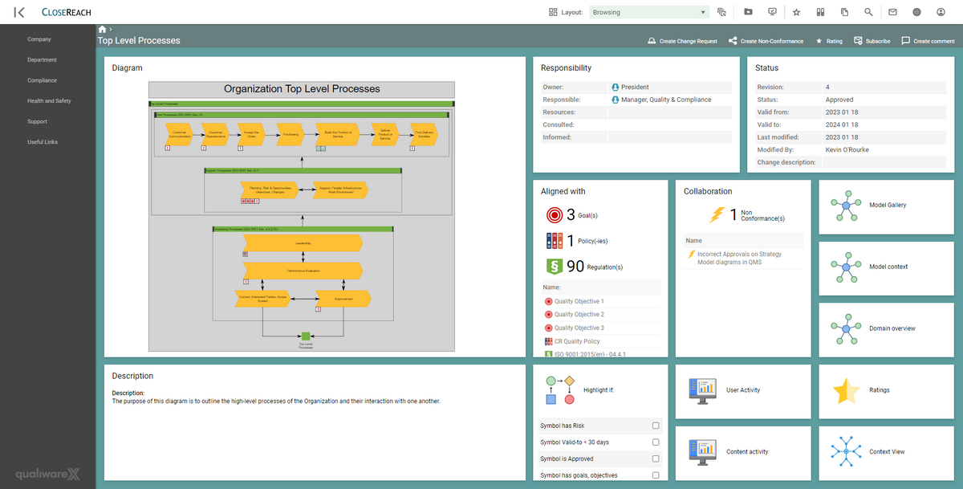This screenshot has width=963, height=489.
Task: Enable the Symbol has Risk checkbox
Action: (655, 426)
